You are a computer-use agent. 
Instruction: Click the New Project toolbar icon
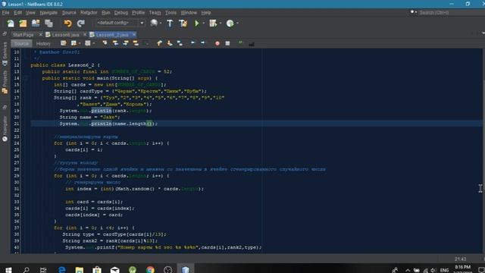coord(23,24)
